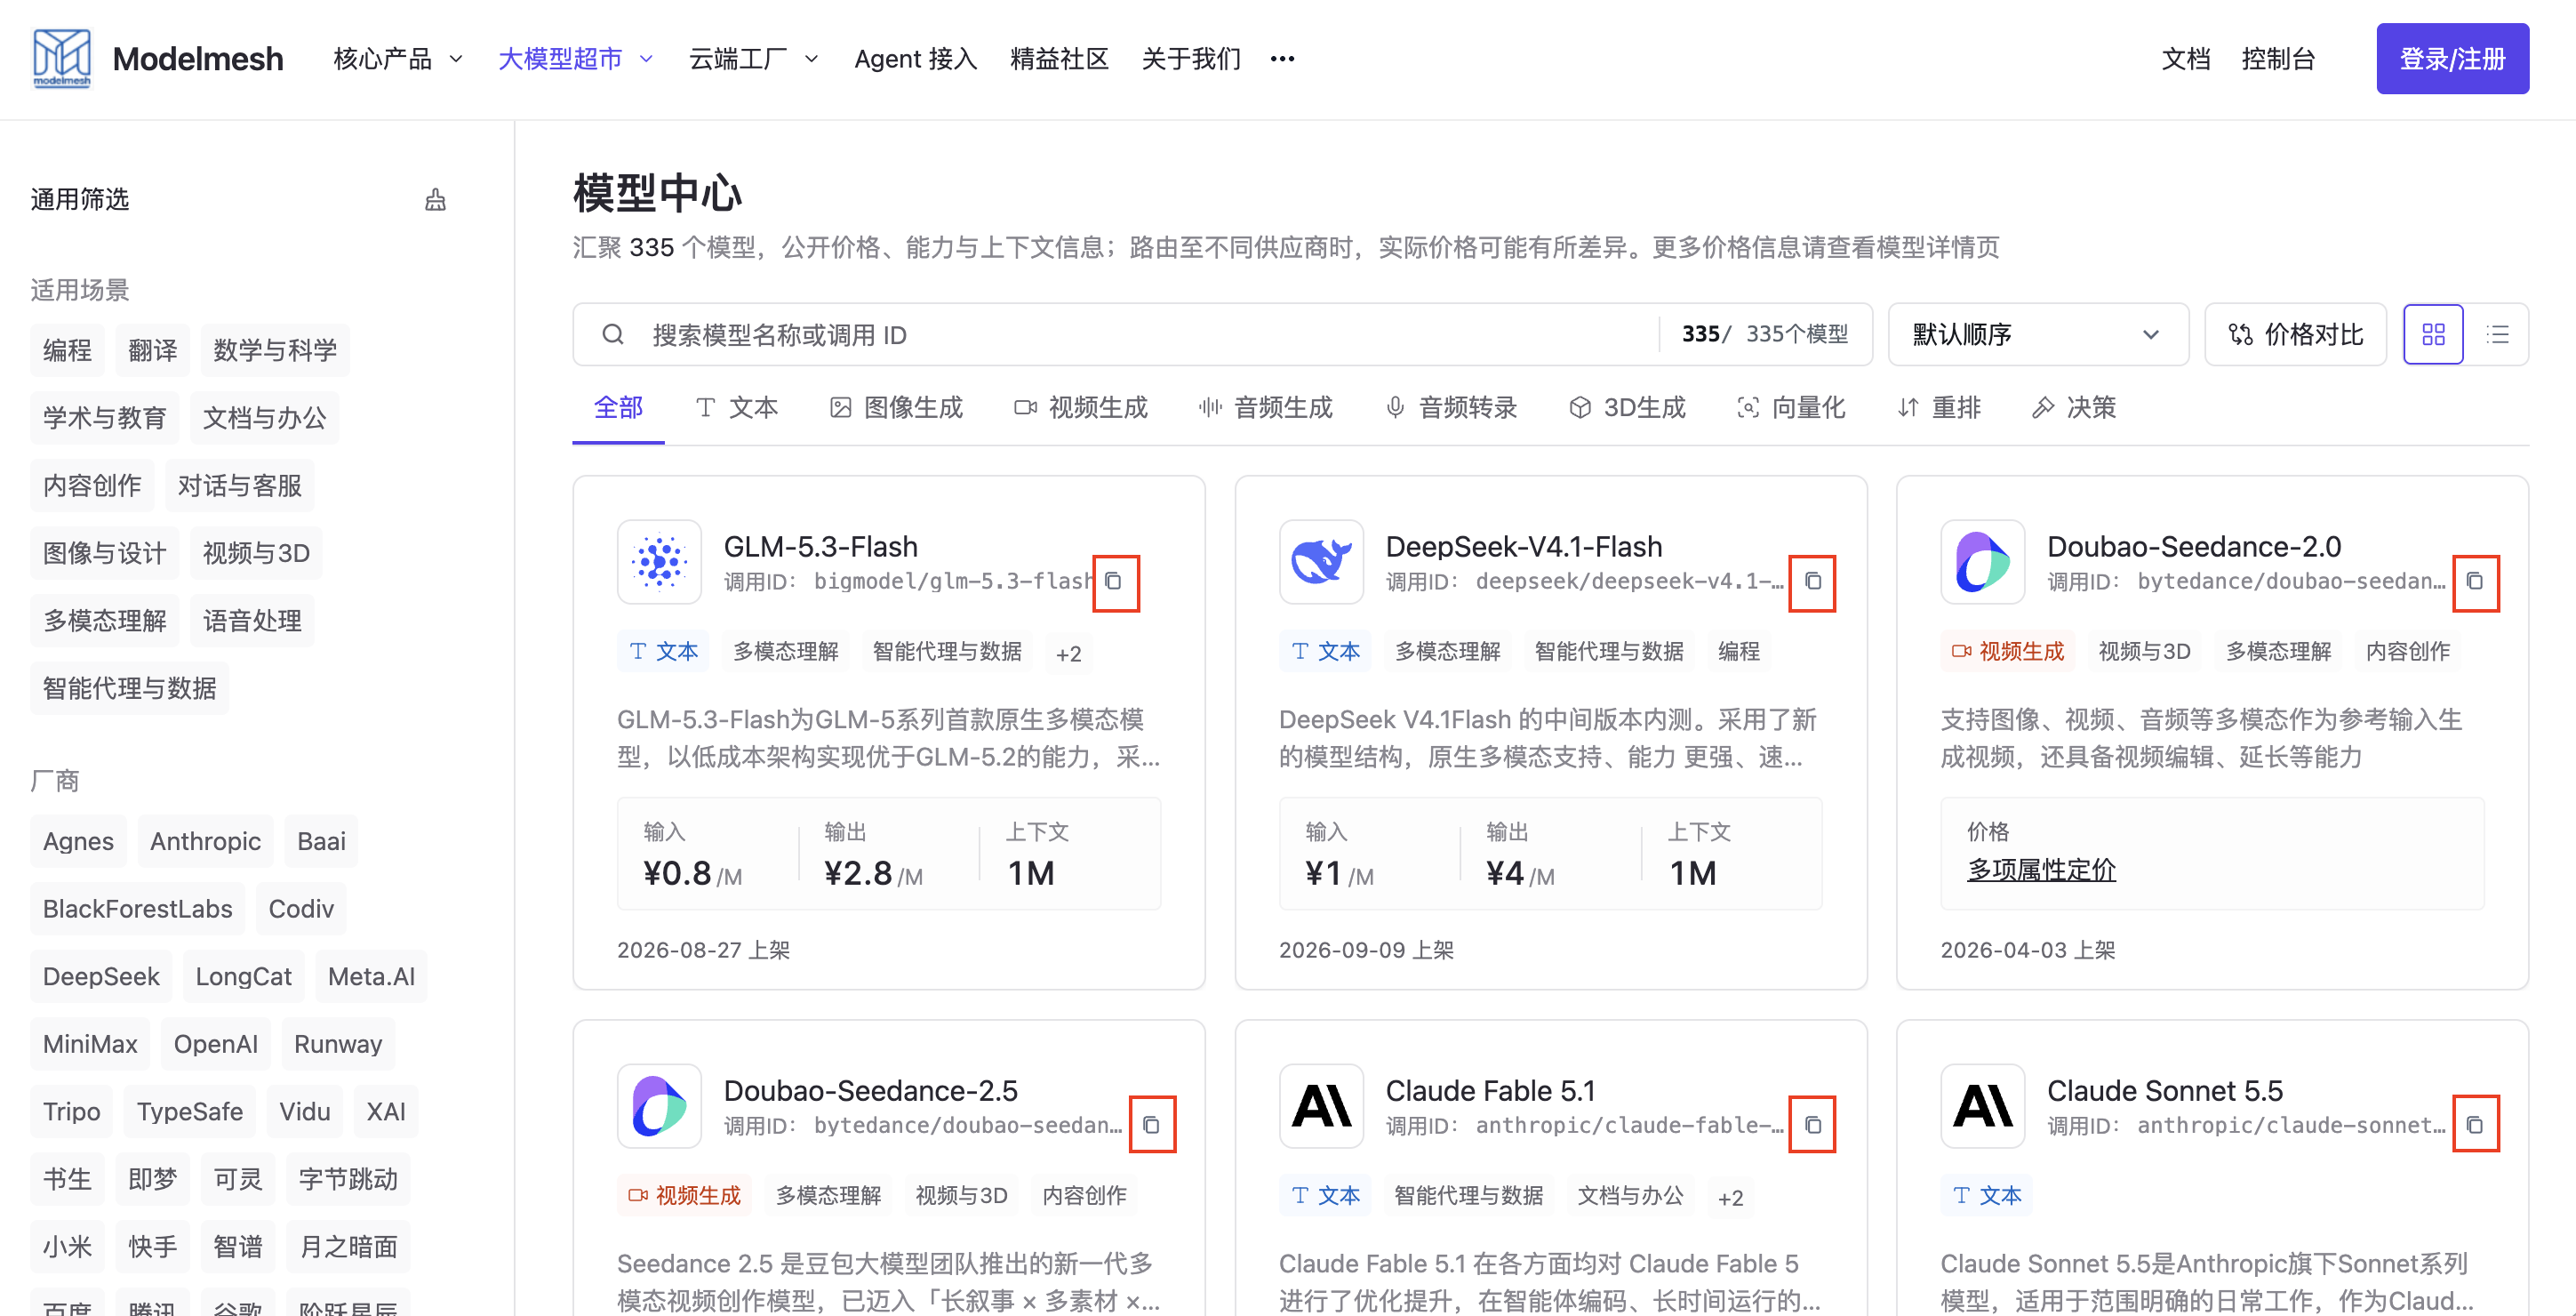The image size is (2576, 1316).
Task: Select the 图像生成 model tab
Action: [x=897, y=408]
